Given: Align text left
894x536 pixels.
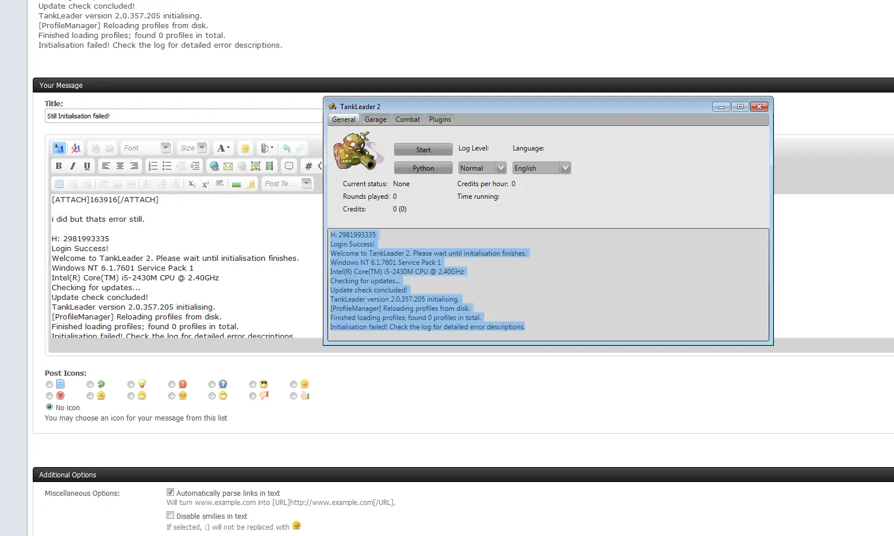Looking at the screenshot, I should point(106,166).
